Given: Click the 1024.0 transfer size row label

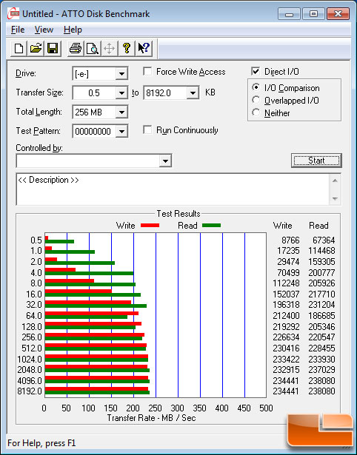Looking at the screenshot, I should click(30, 360).
